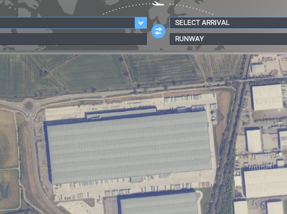The width and height of the screenshot is (287, 214).
Task: Click the mid-right industrial building
Action: tap(253, 140)
